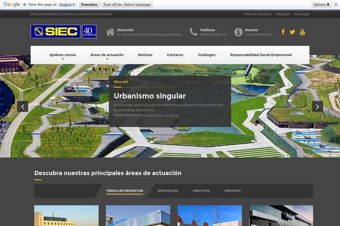Open Noticias in the main menu
Viewport: 340px width, 226px height.
tap(145, 55)
